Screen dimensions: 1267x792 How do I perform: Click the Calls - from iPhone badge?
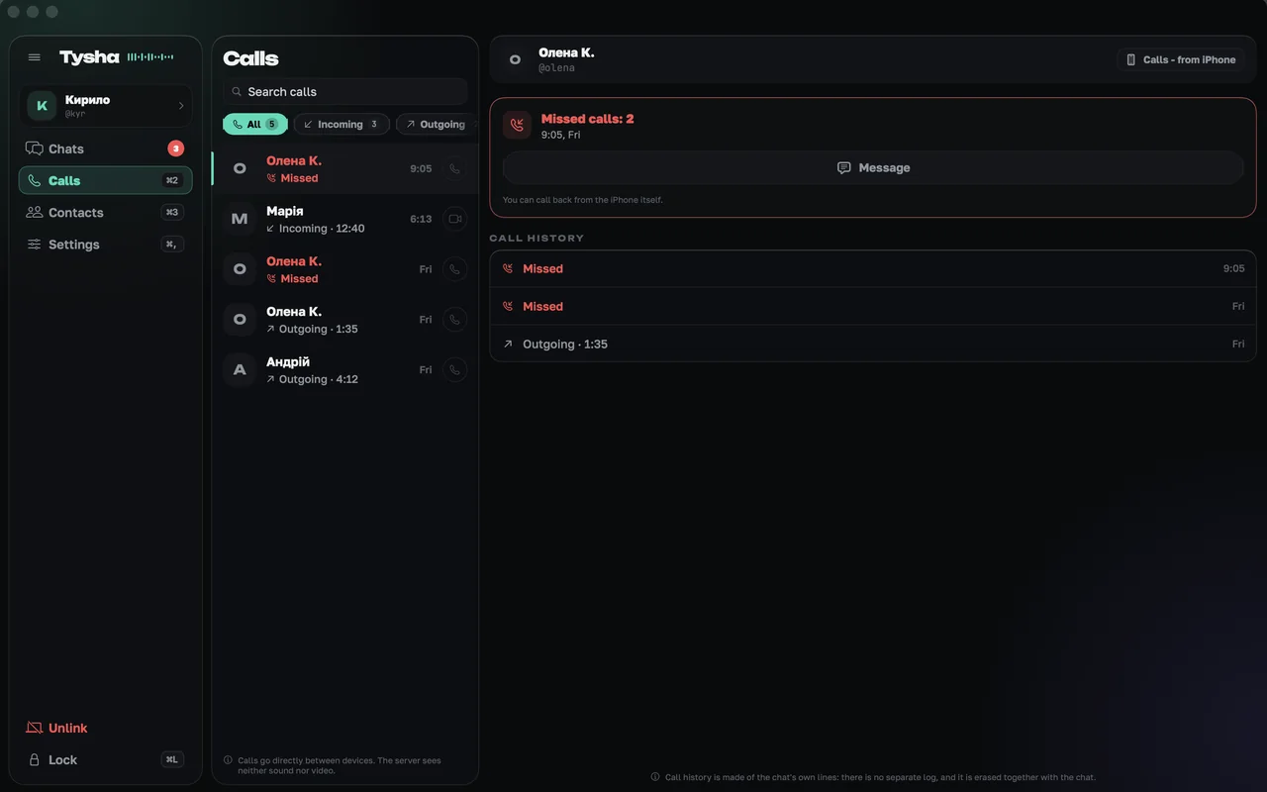(x=1182, y=59)
